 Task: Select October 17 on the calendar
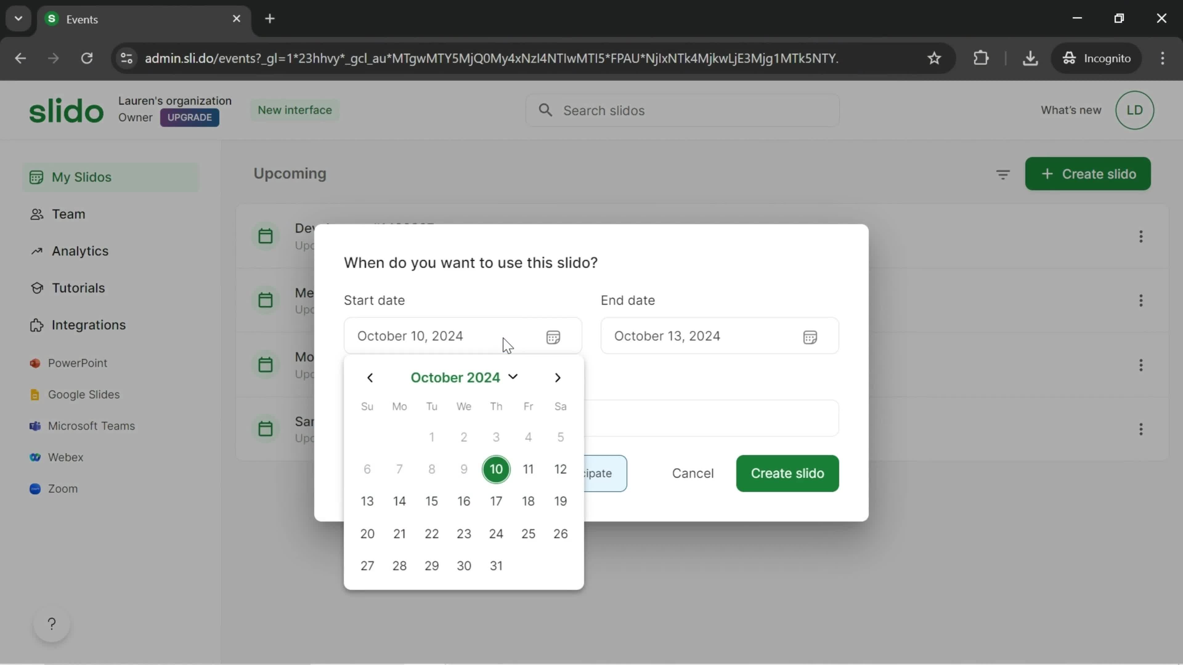(496, 501)
